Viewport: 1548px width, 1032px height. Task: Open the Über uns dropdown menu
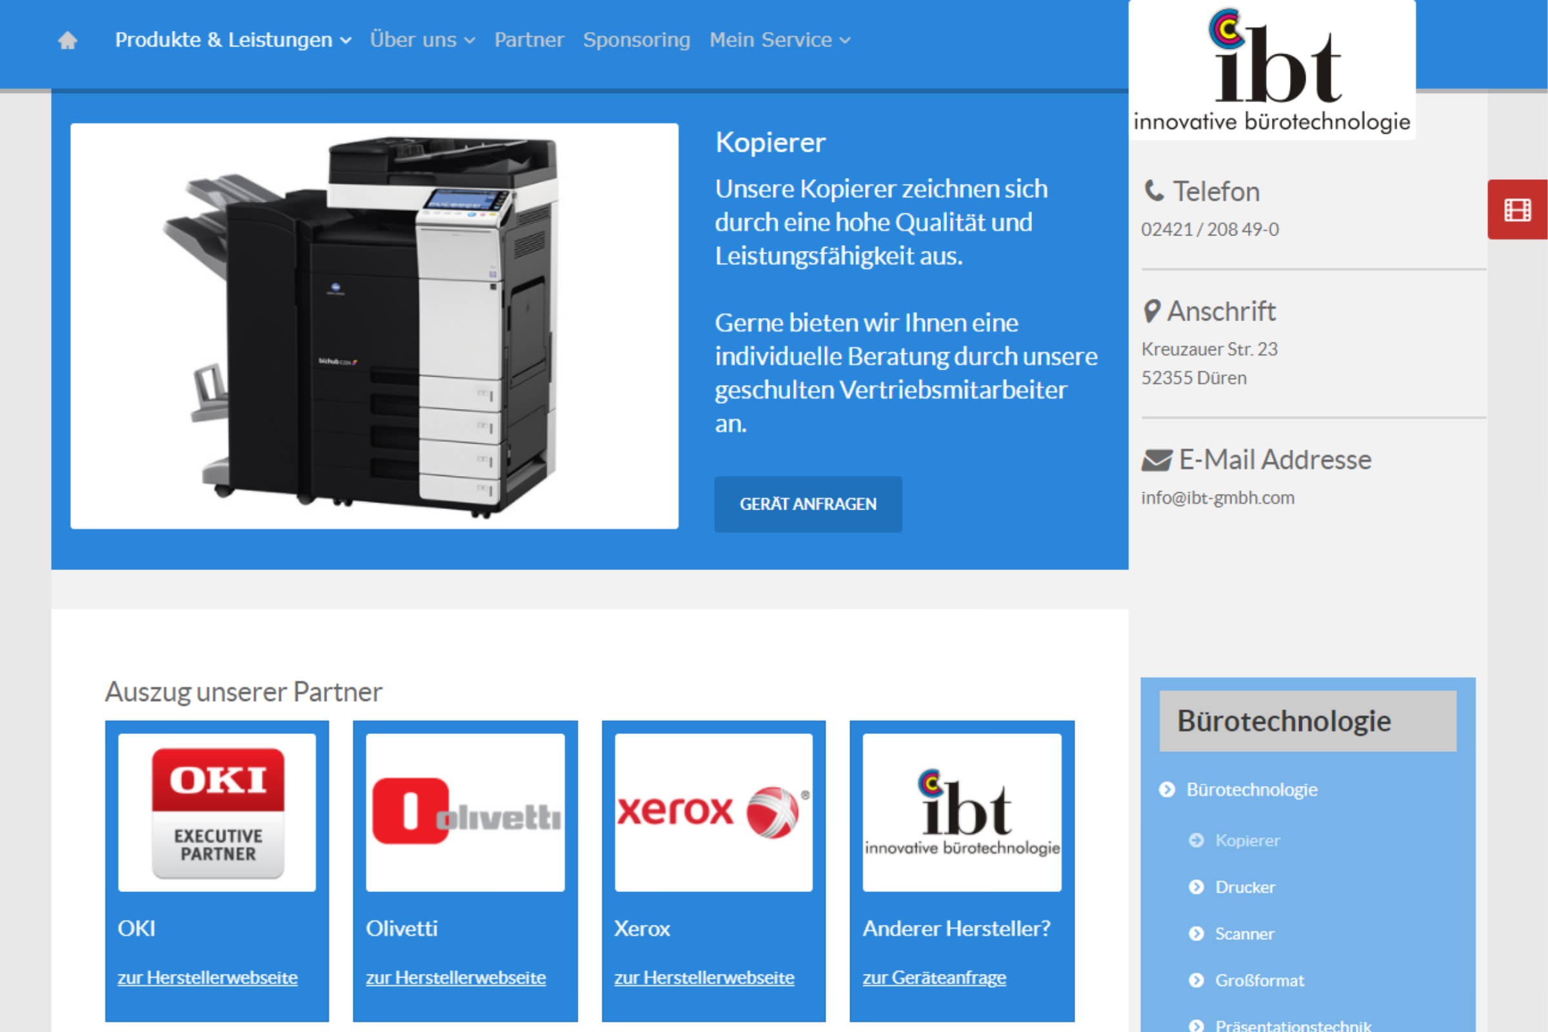pyautogui.click(x=422, y=40)
